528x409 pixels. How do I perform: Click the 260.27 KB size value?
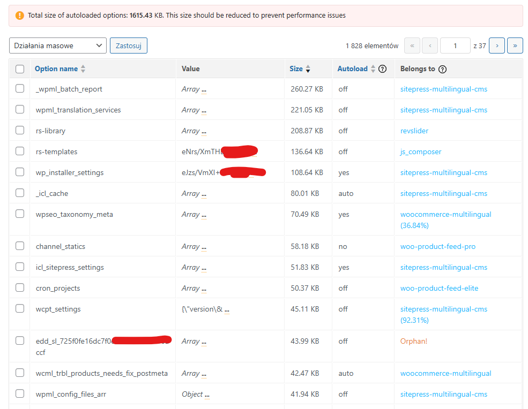[x=307, y=89]
